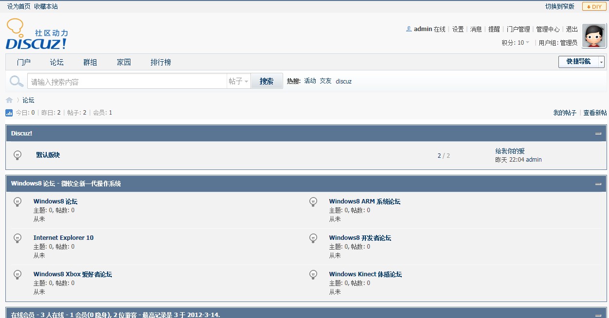Viewport: 609px width, 318px height.
Task: Click the Discuz! logo
Action: click(37, 34)
